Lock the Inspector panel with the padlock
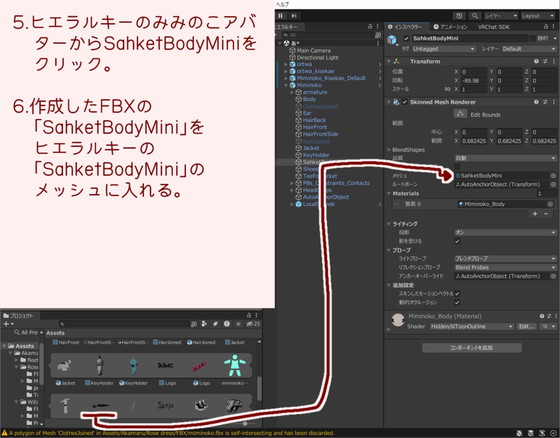Image resolution: width=560 pixels, height=438 pixels. pyautogui.click(x=546, y=26)
